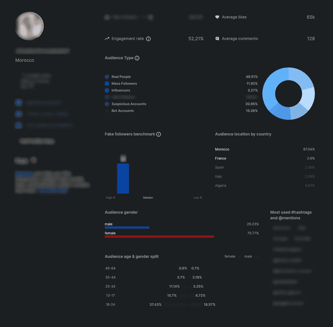Click the red female audience gender bar

click(x=159, y=237)
